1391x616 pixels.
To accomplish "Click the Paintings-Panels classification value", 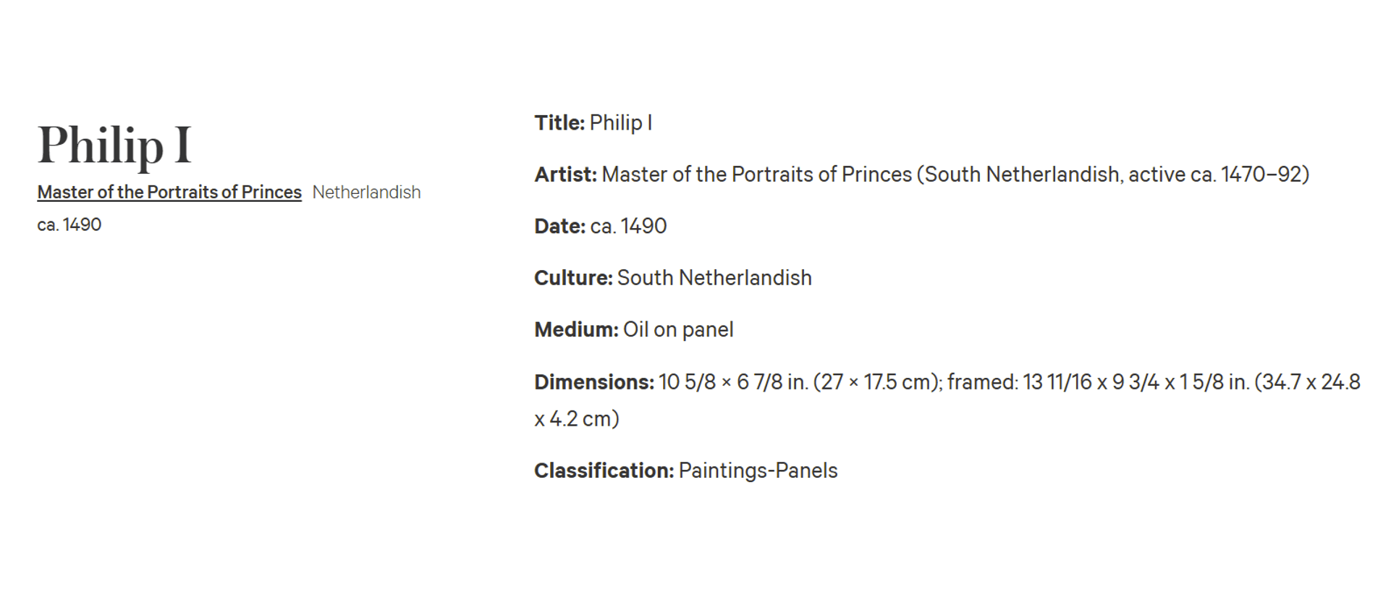I will click(x=758, y=471).
